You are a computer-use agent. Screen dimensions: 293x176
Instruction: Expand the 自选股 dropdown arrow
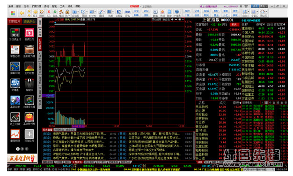[x=78, y=12]
